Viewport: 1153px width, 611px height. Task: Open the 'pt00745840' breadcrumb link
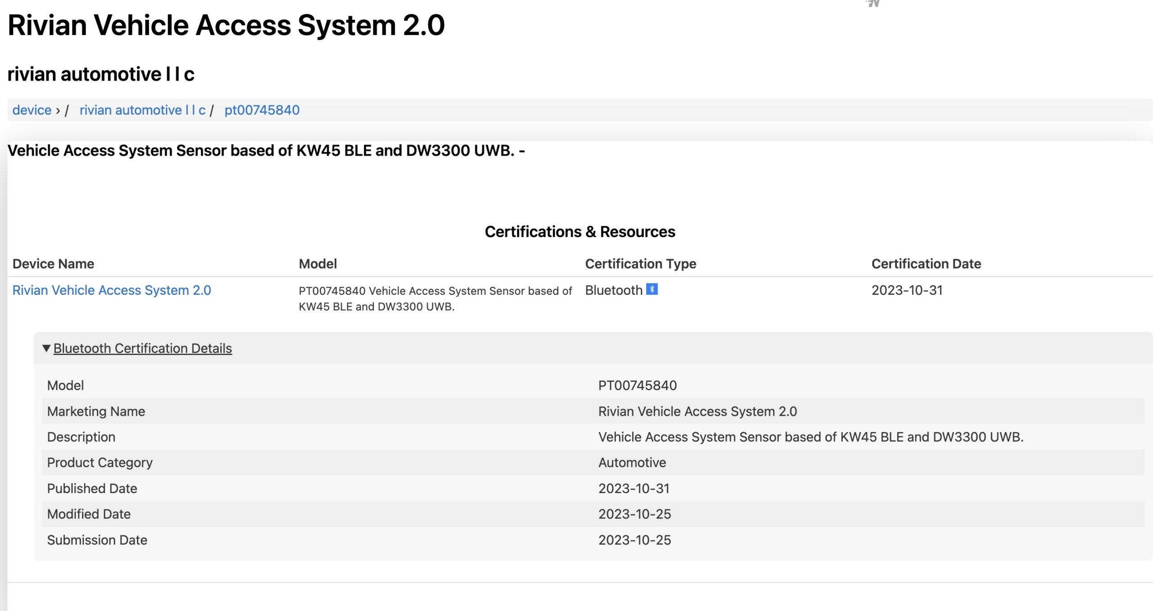pyautogui.click(x=262, y=110)
